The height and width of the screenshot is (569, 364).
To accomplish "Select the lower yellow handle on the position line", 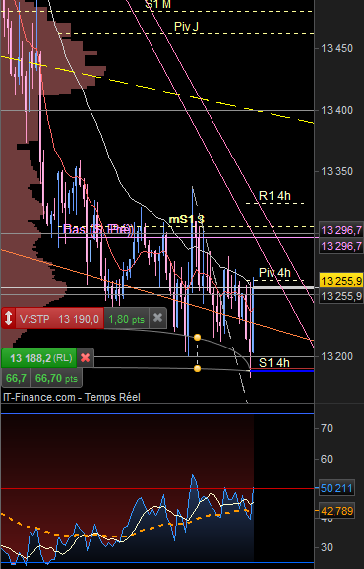I will (x=197, y=369).
